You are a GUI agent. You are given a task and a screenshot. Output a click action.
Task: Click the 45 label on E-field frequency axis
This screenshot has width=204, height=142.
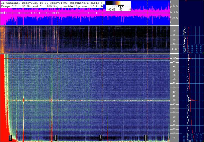pyautogui.click(x=174, y=104)
